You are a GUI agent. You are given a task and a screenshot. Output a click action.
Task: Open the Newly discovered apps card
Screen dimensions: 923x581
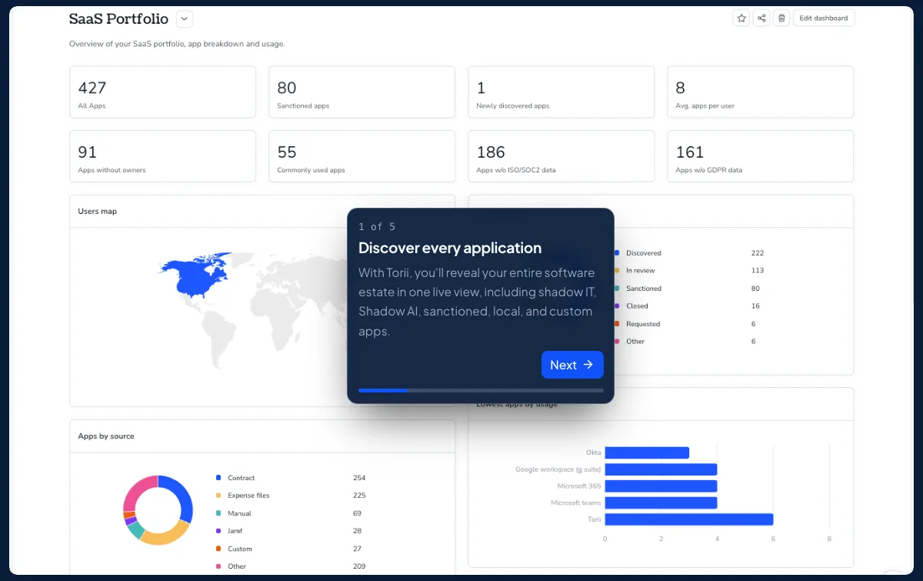pos(561,92)
